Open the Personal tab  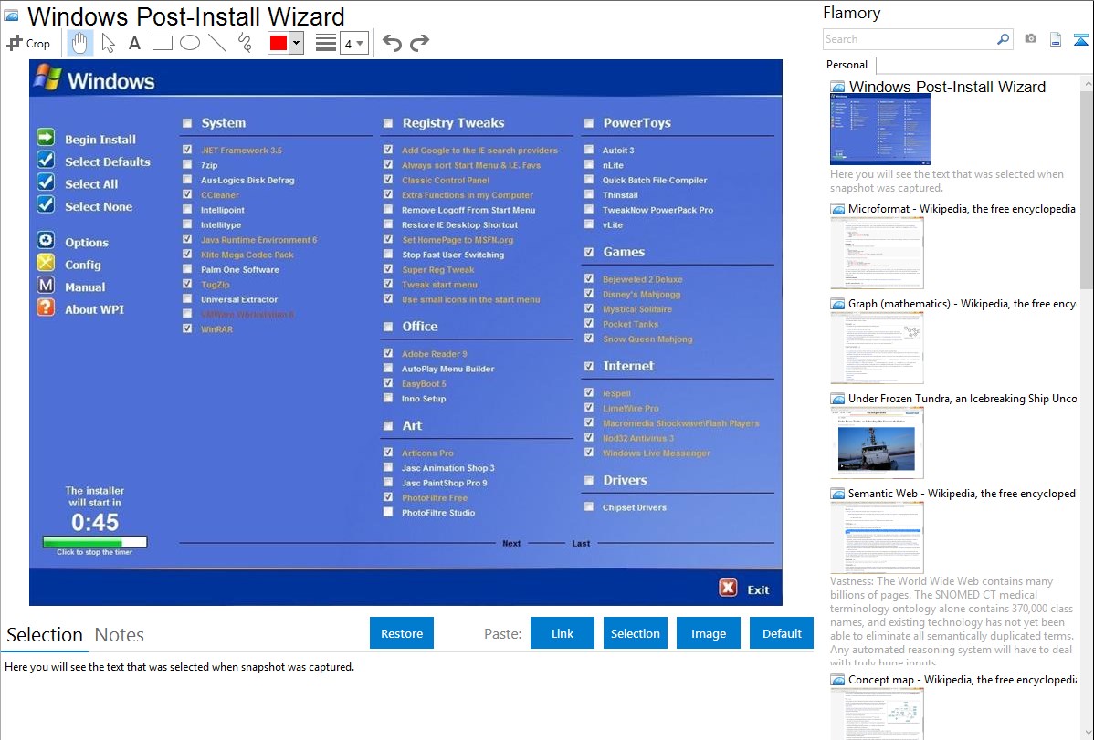point(847,65)
